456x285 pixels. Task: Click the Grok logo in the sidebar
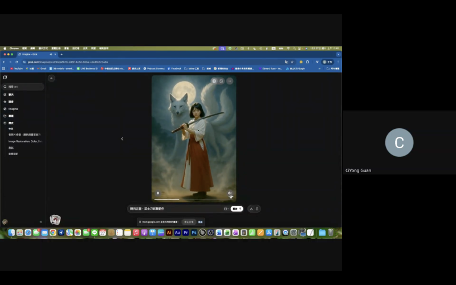tap(5, 78)
